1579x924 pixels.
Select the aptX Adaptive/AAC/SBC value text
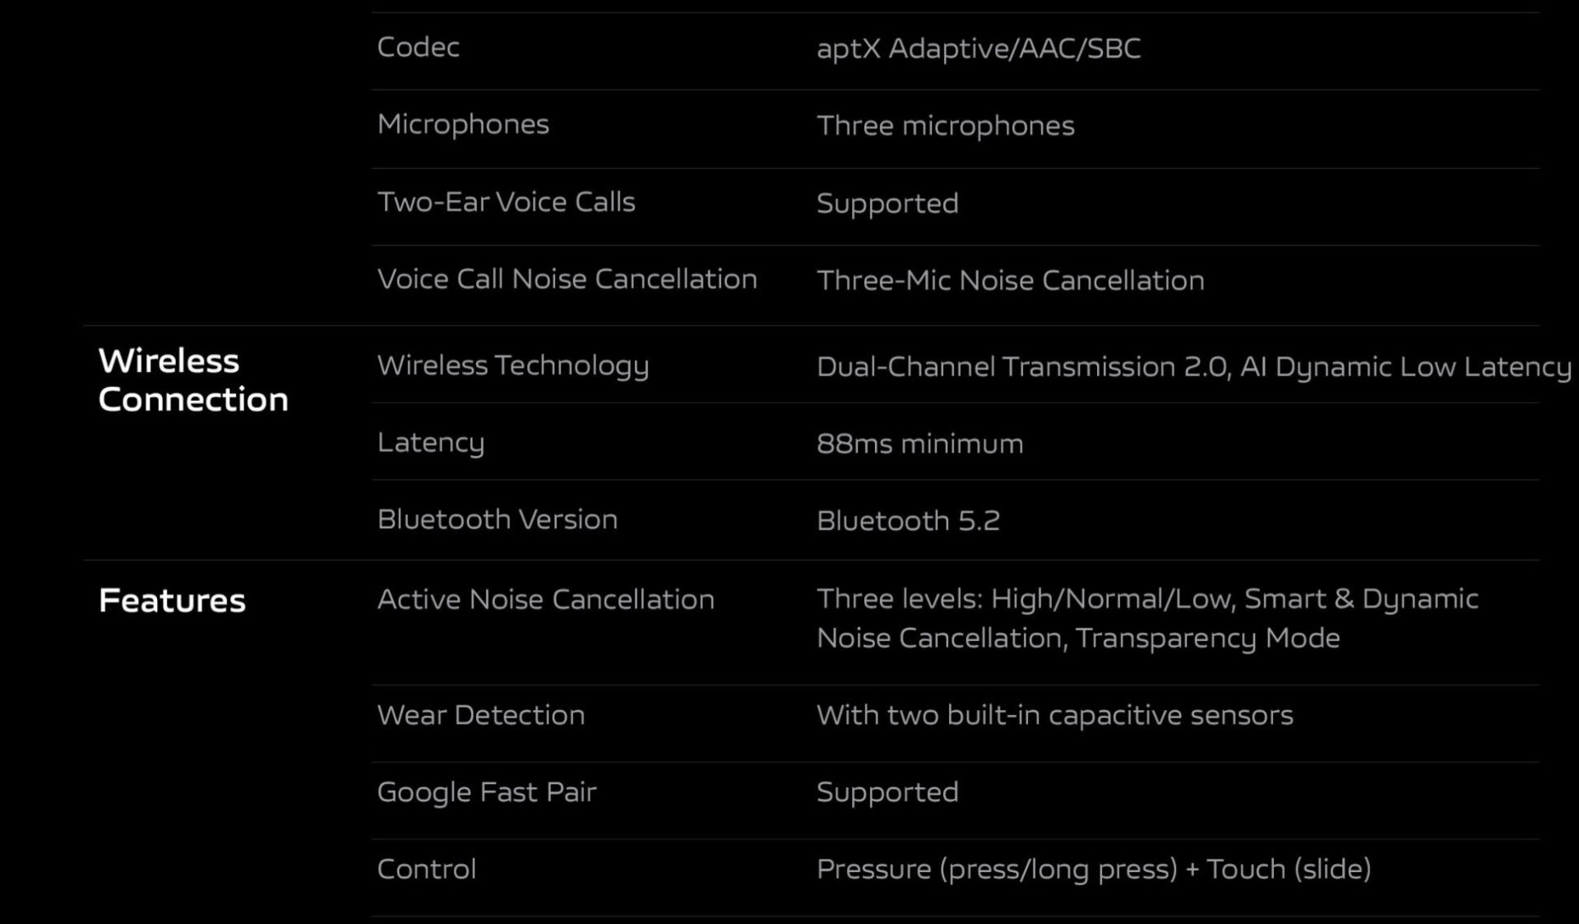click(979, 49)
